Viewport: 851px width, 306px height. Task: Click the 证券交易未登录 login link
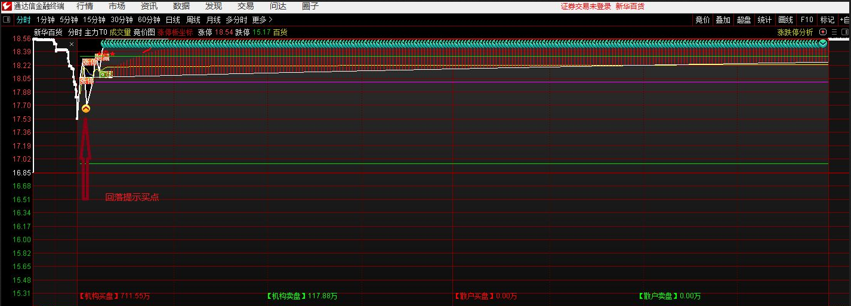click(x=586, y=6)
